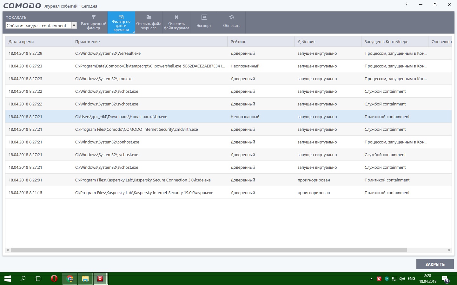Click the horizontal scrollbar right arrow
This screenshot has width=457, height=285.
[449, 250]
